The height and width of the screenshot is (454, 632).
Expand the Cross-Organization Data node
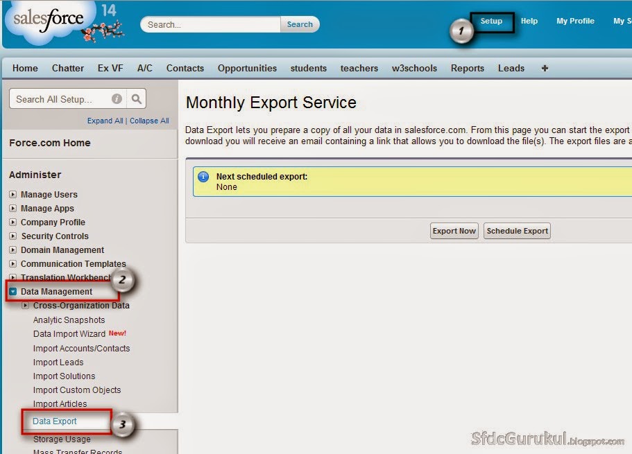pyautogui.click(x=26, y=306)
